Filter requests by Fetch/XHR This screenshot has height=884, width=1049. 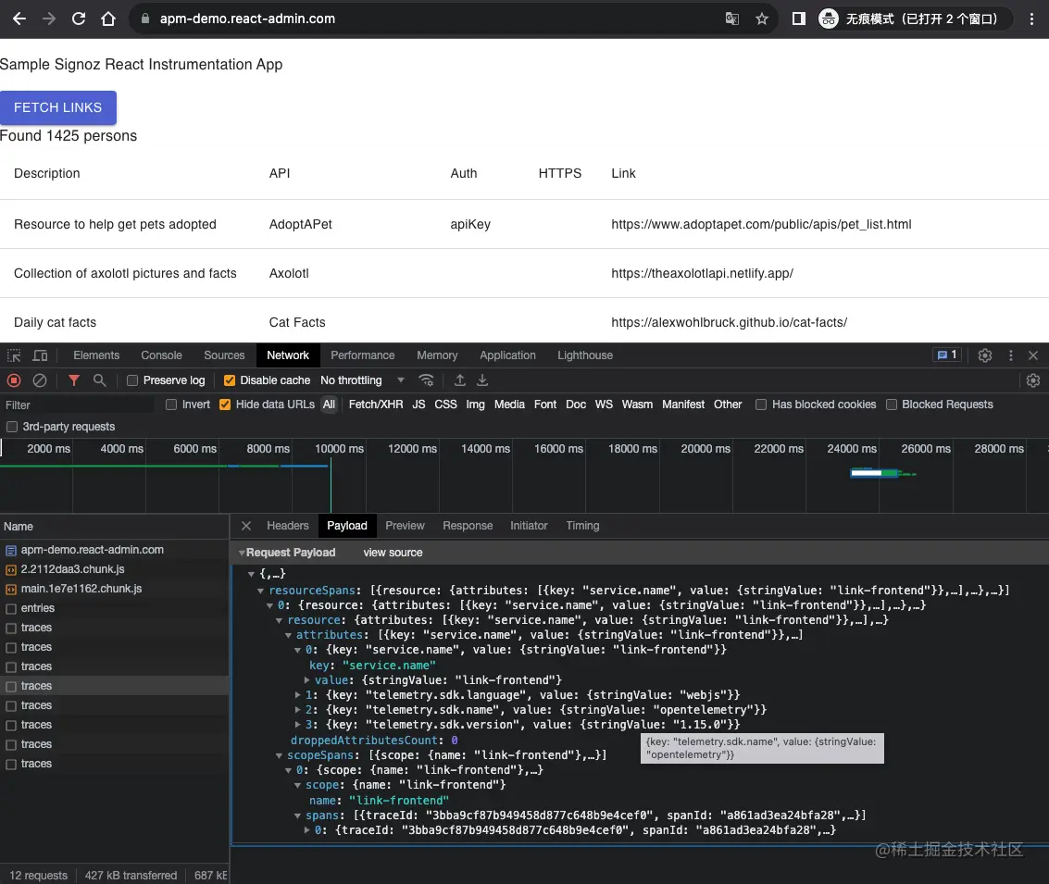[x=376, y=405]
